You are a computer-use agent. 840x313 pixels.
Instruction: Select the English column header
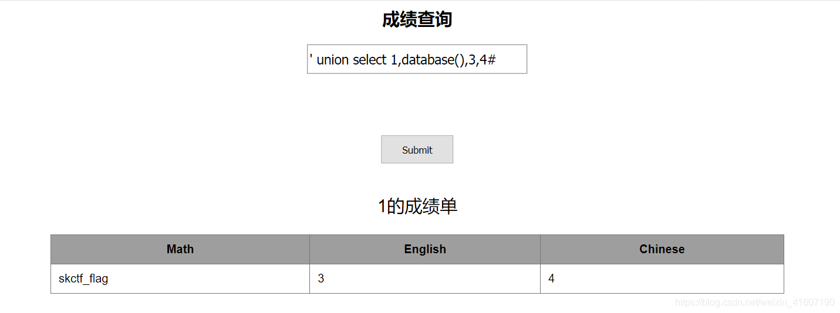pos(425,249)
